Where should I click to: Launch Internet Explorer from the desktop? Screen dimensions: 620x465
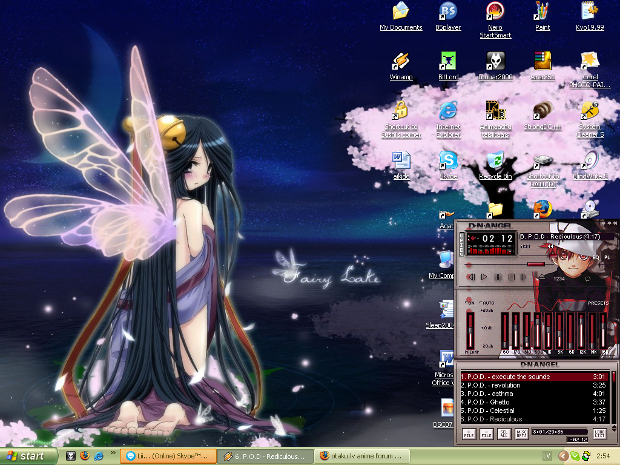[449, 119]
